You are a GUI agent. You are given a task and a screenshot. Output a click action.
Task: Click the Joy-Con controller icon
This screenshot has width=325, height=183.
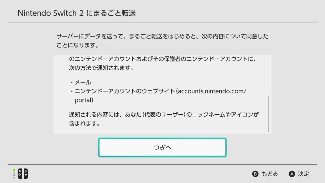[23, 174]
